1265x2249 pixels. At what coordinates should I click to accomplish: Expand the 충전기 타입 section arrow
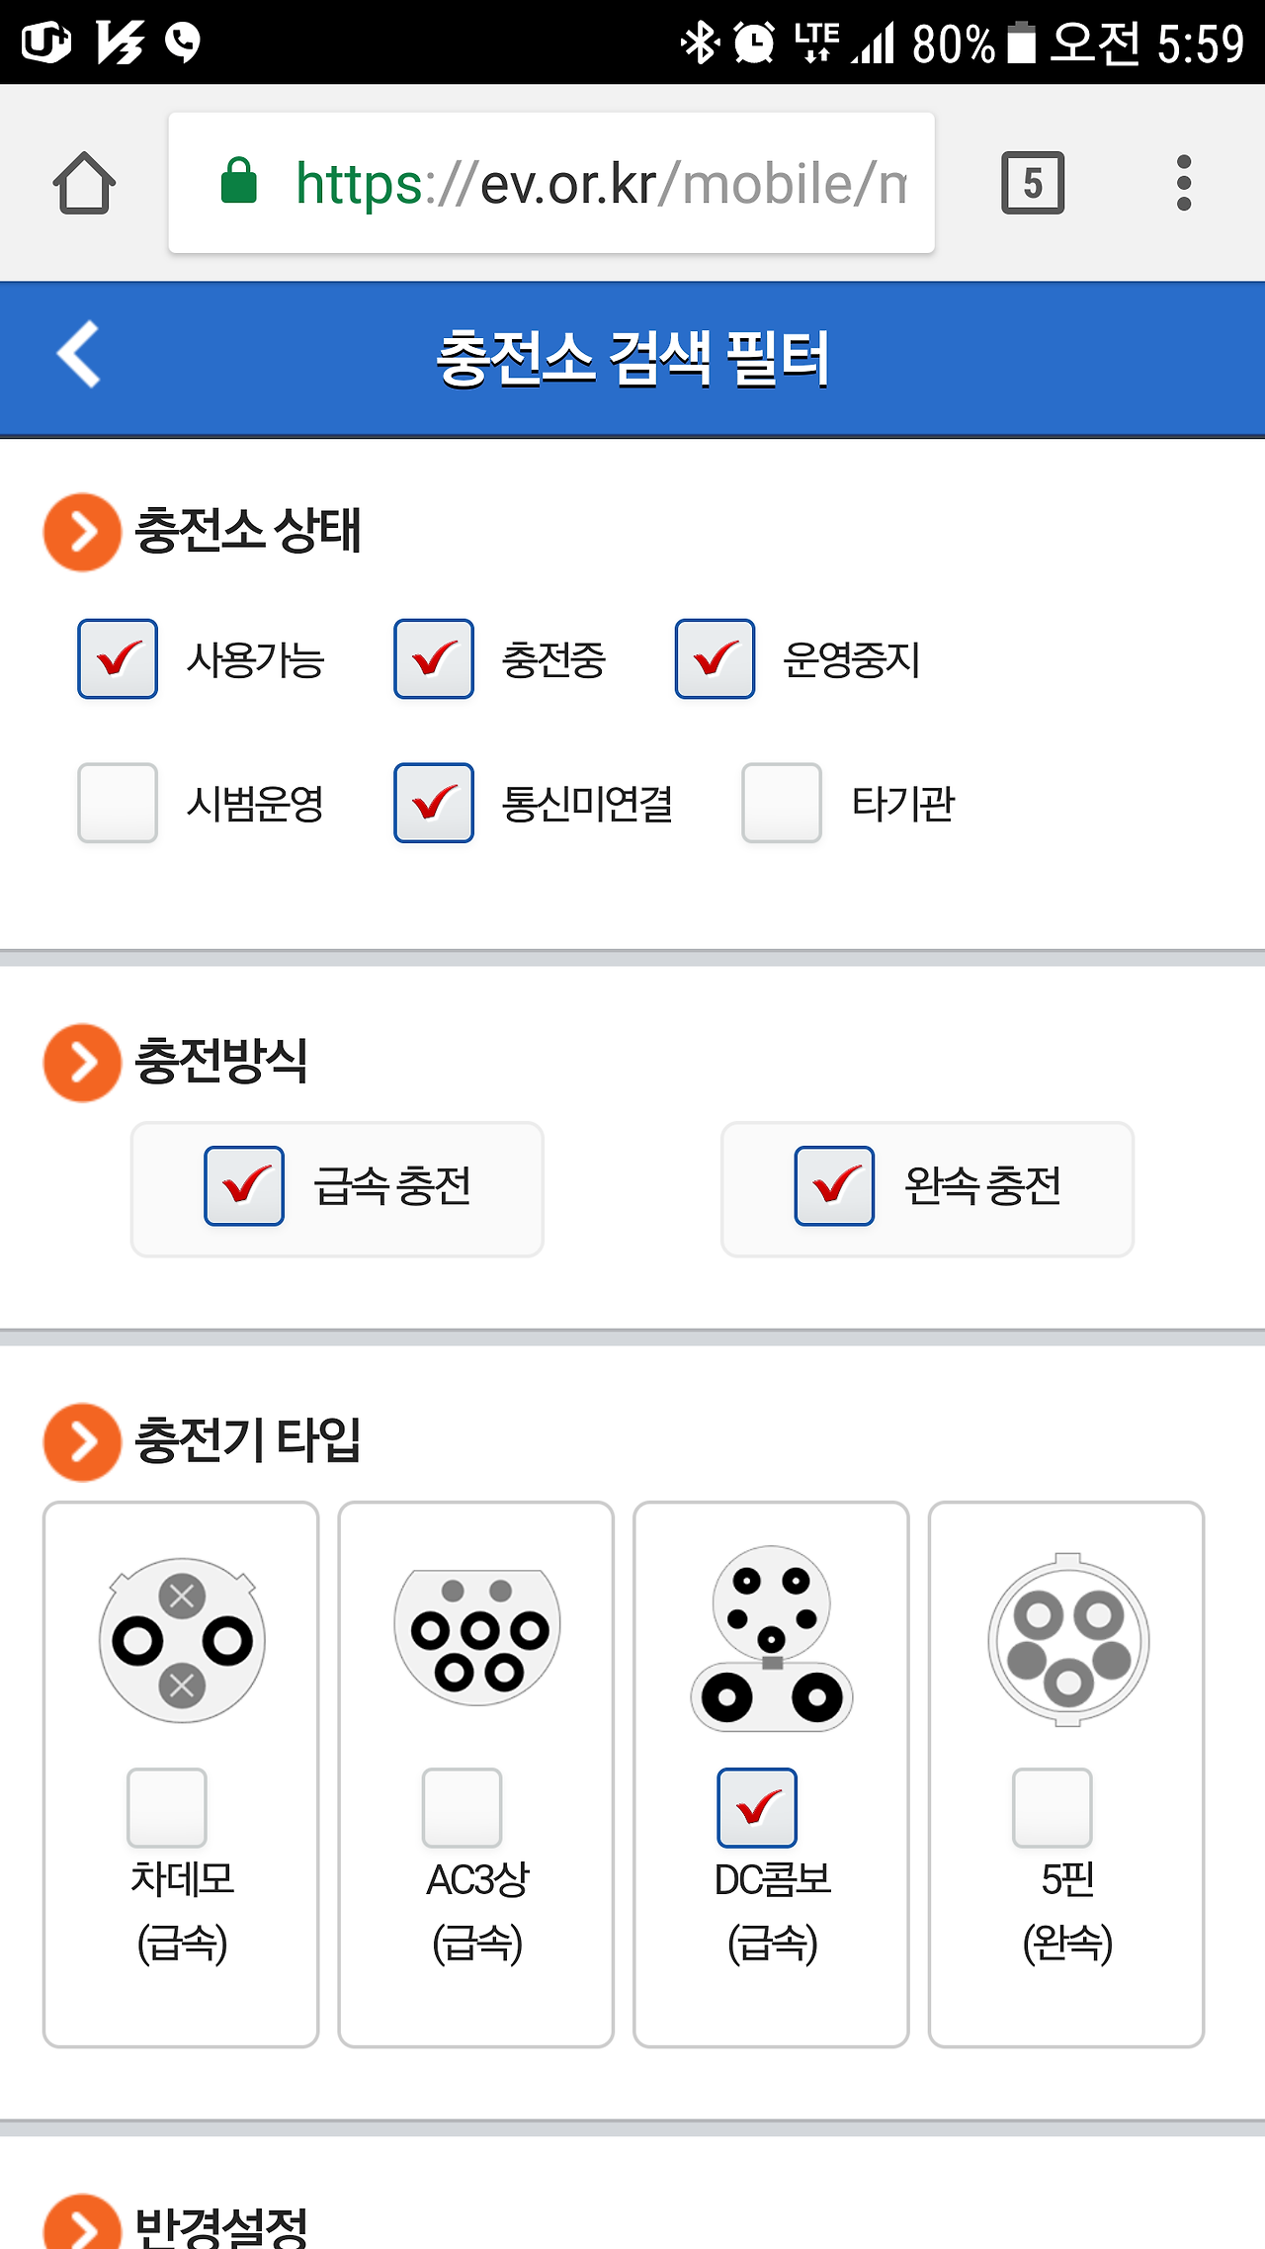(x=82, y=1442)
